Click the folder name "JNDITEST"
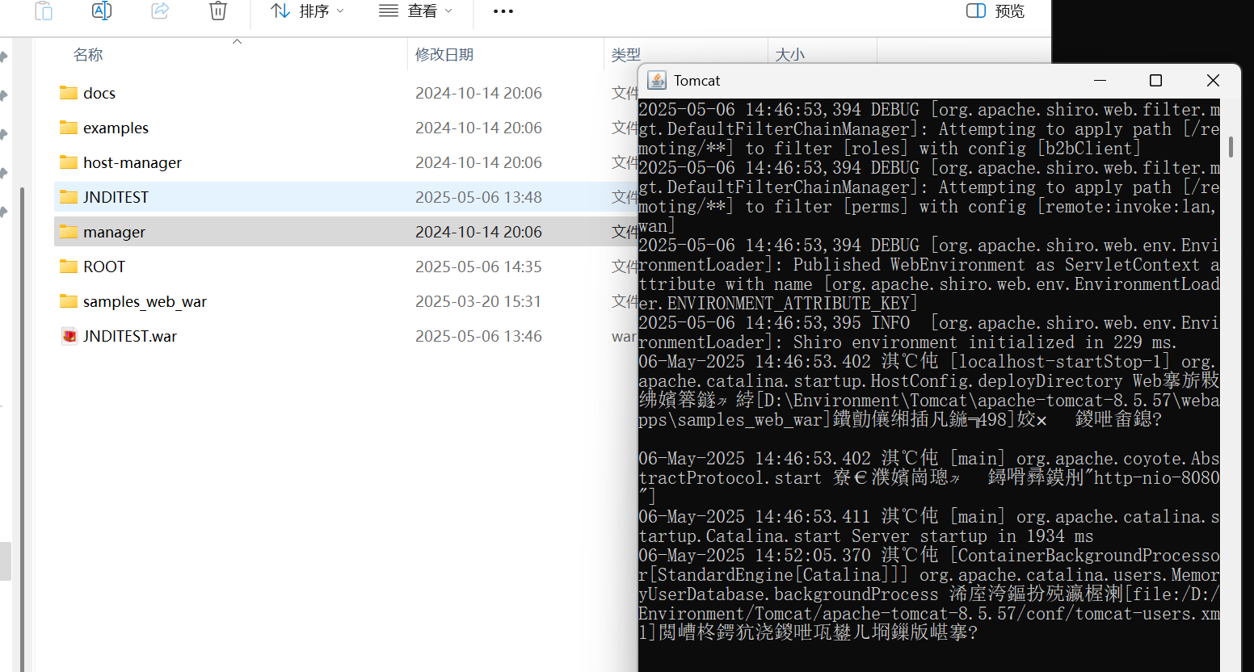The height and width of the screenshot is (672, 1254). click(x=116, y=197)
